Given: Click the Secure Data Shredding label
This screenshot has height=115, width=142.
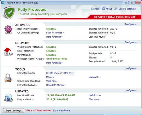Looking at the screenshot, I should 29,81.
